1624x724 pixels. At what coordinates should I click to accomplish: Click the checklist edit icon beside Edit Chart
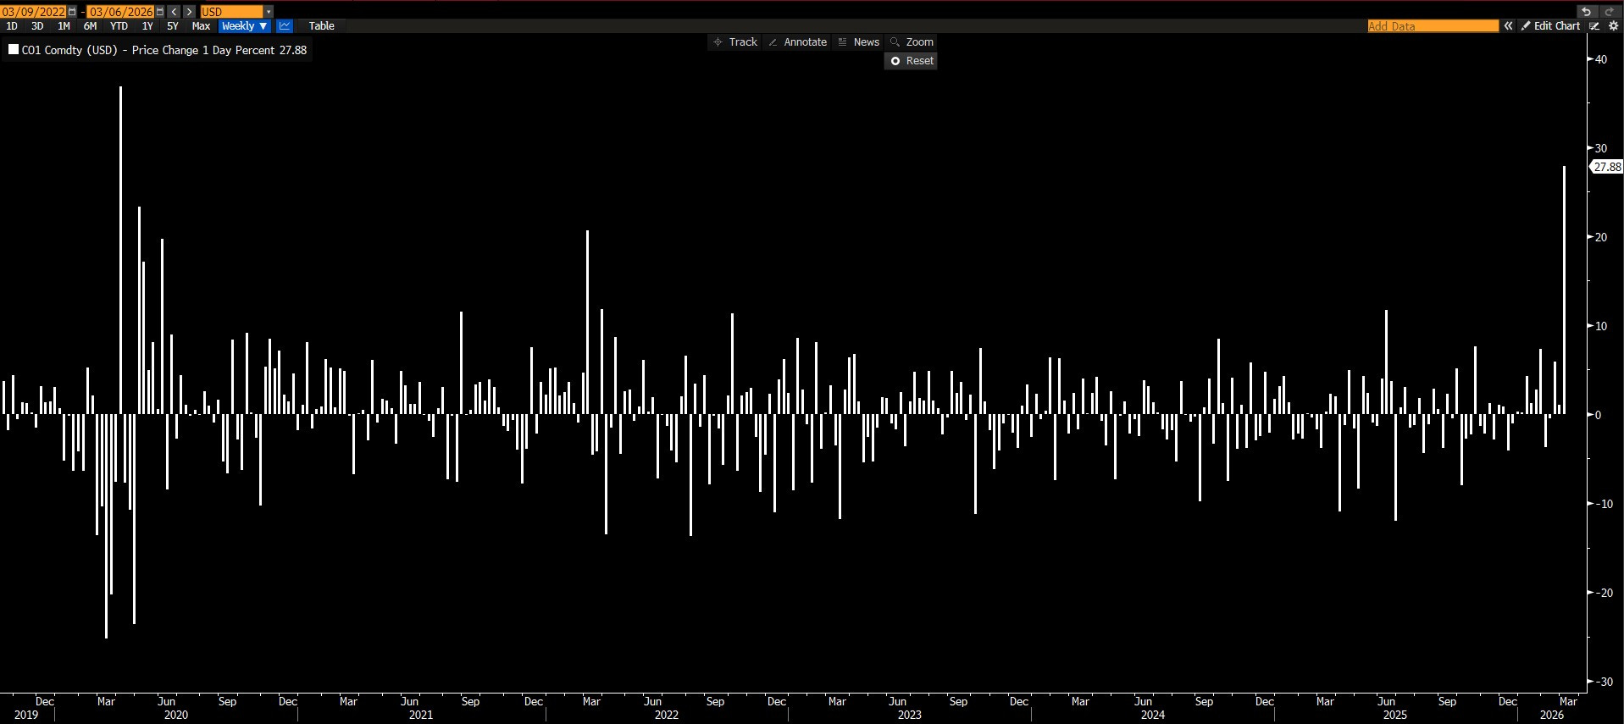click(1594, 26)
